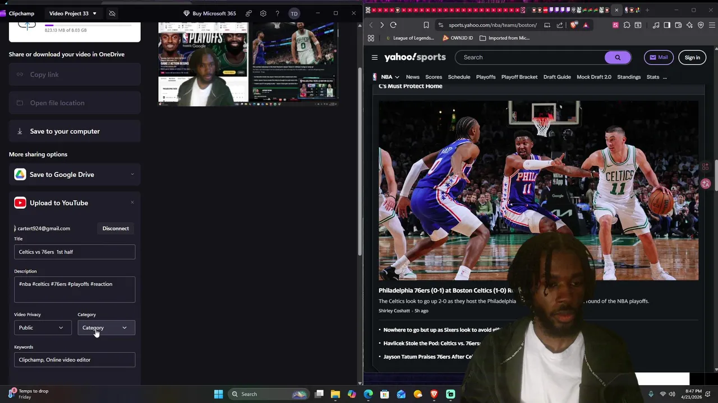Click the TD account avatar in Clipchamp
The height and width of the screenshot is (403, 718).
click(x=294, y=13)
